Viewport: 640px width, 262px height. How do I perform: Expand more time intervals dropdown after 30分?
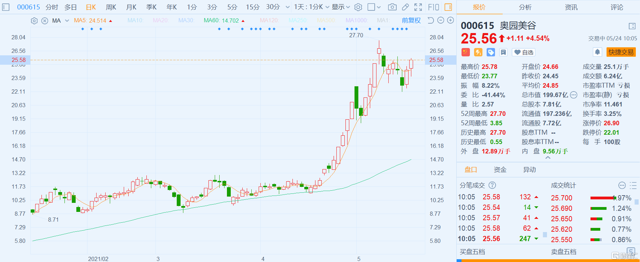(288, 7)
